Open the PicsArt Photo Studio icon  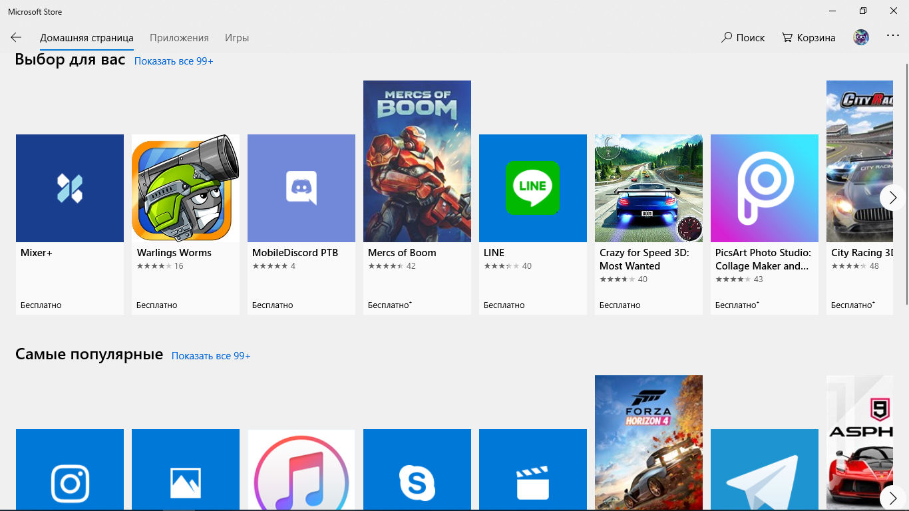click(x=765, y=188)
